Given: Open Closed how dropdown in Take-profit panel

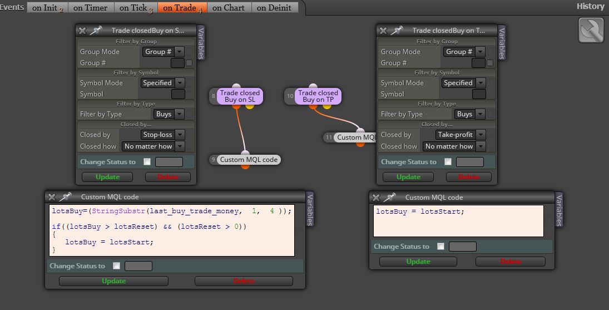Looking at the screenshot, I should 454,146.
